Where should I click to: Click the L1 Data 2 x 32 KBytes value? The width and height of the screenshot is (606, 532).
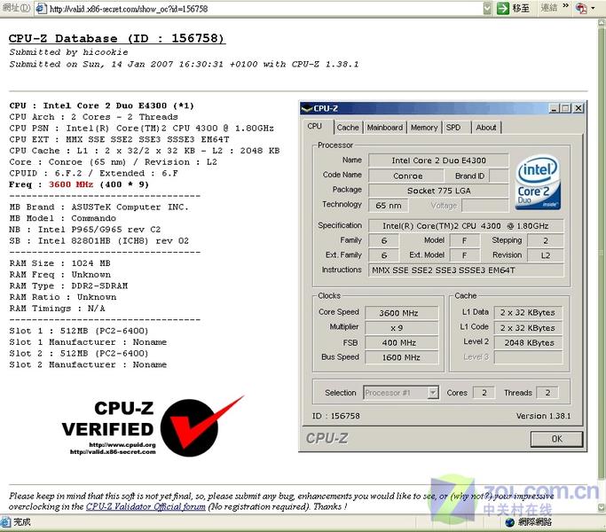528,313
